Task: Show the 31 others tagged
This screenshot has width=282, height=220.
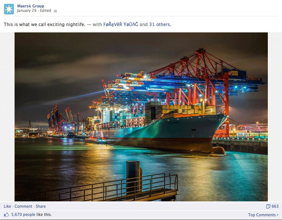Action: pos(160,25)
